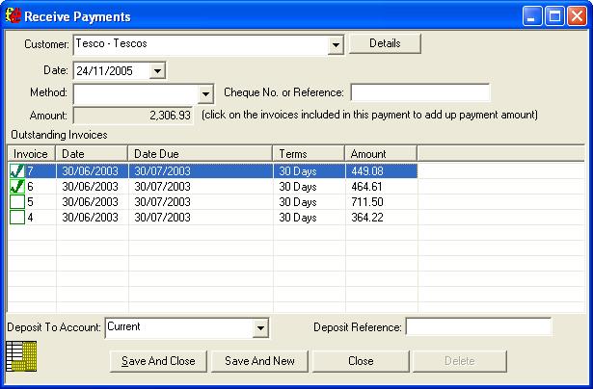The width and height of the screenshot is (593, 389).
Task: Minimize the Receive Payments window
Action: click(x=532, y=16)
